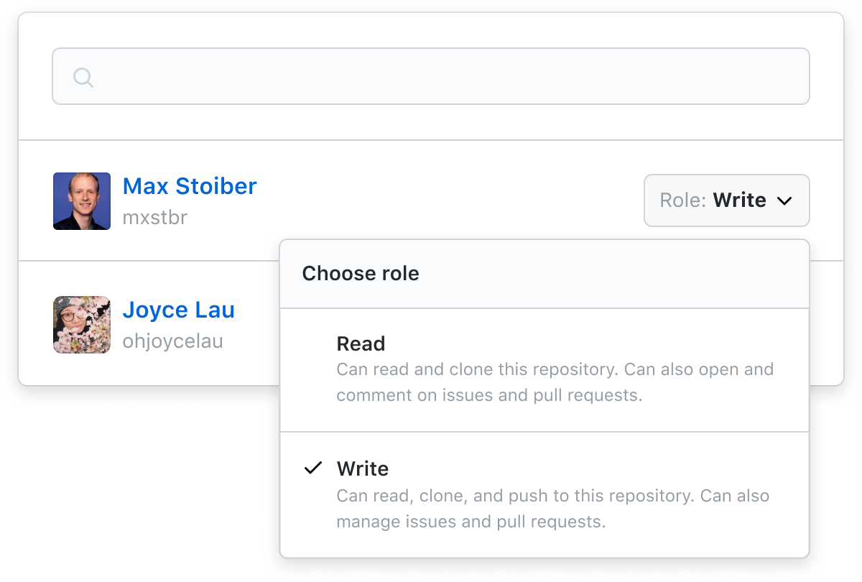The height and width of the screenshot is (582, 862).
Task: Open Joyce Lau's profile link
Action: (x=179, y=310)
